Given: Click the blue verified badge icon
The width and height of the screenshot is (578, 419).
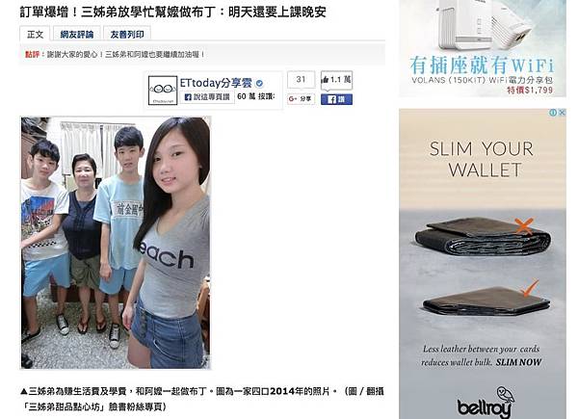Looking at the screenshot, I should (259, 83).
